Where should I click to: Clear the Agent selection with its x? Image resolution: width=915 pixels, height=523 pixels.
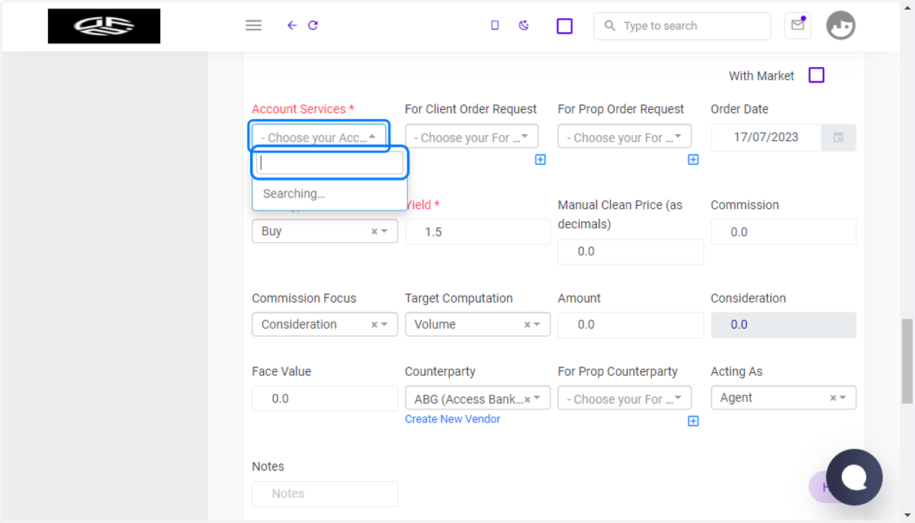pyautogui.click(x=833, y=397)
